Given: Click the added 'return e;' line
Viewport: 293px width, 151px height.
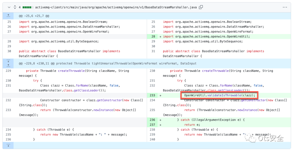Looking at the screenshot, I should click(192, 125).
